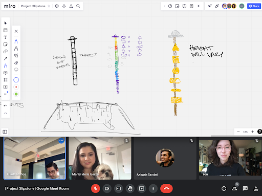262x196 pixels.
Task: Unmute microphone in Google Meet
Action: point(95,188)
